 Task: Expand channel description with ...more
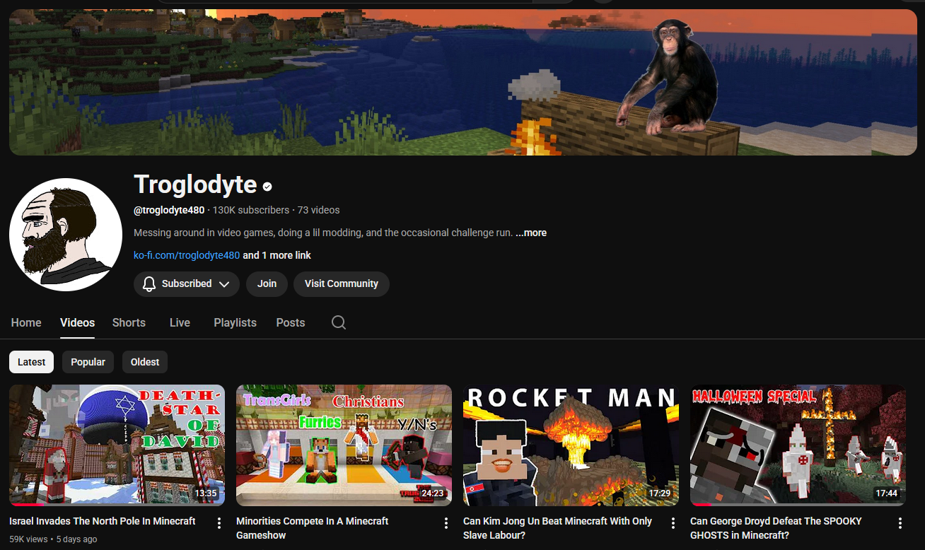point(531,233)
